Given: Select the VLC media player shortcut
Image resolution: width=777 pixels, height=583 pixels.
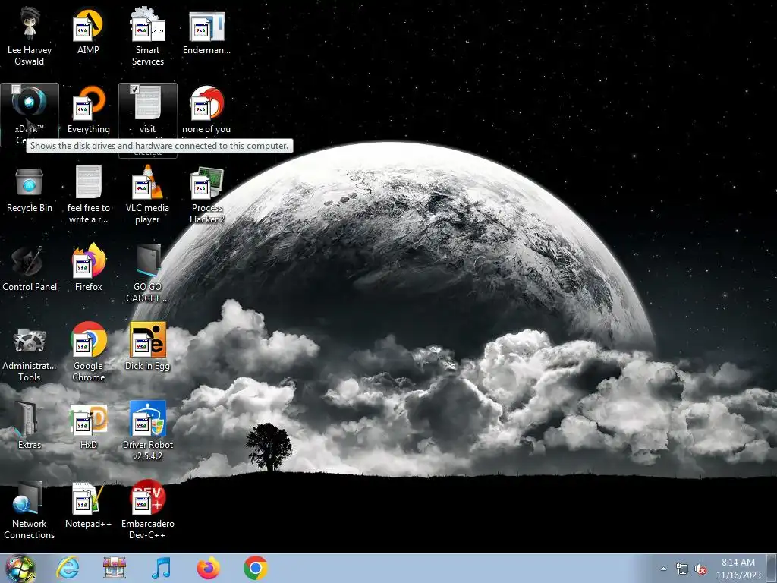Looking at the screenshot, I should [148, 194].
